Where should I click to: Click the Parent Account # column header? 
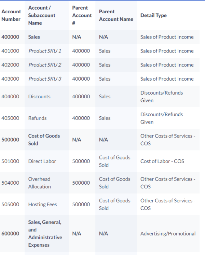click(x=82, y=15)
